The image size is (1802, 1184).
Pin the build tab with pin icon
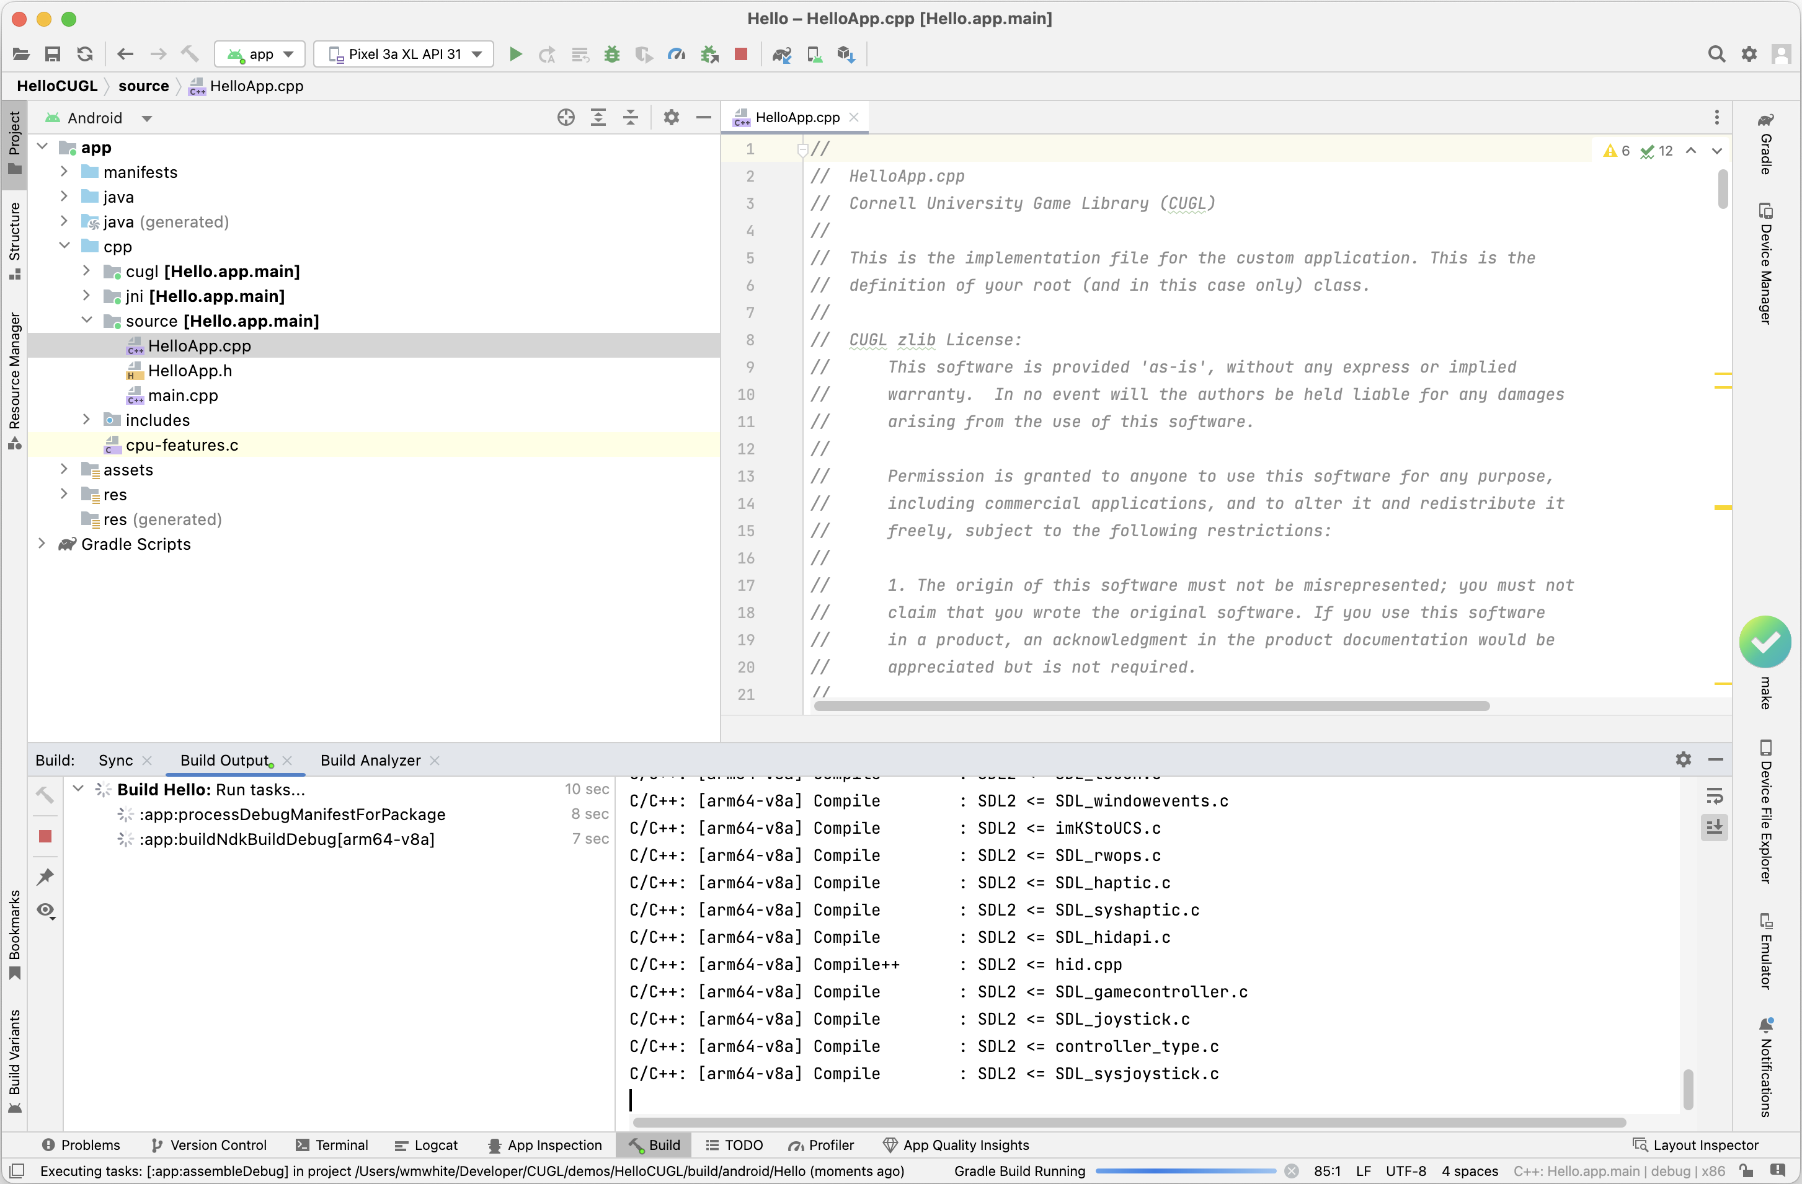point(45,876)
